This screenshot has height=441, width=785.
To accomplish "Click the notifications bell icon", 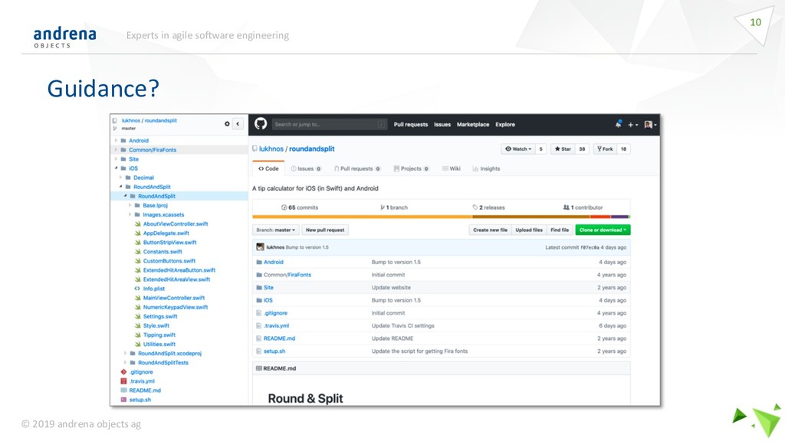I will click(x=619, y=124).
